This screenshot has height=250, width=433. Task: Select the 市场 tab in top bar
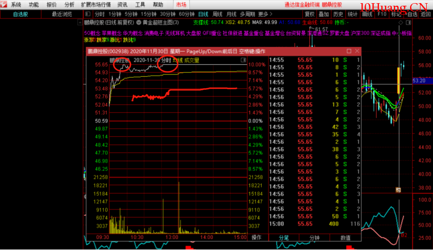click(x=181, y=5)
